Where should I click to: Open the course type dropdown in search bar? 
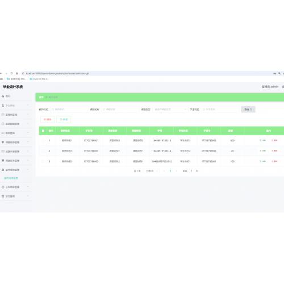click(x=170, y=110)
